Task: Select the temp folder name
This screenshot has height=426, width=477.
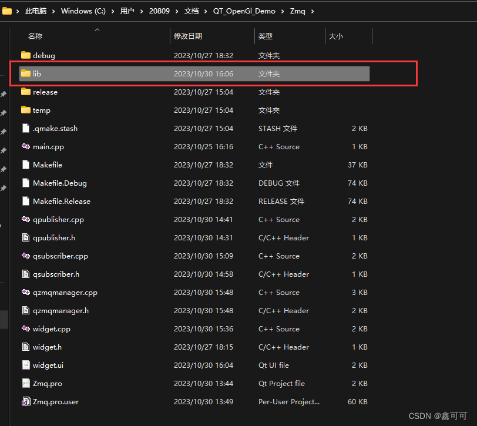Action: pos(42,110)
